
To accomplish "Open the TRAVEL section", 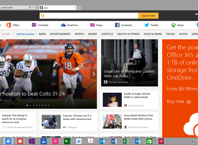I will click(x=171, y=34).
